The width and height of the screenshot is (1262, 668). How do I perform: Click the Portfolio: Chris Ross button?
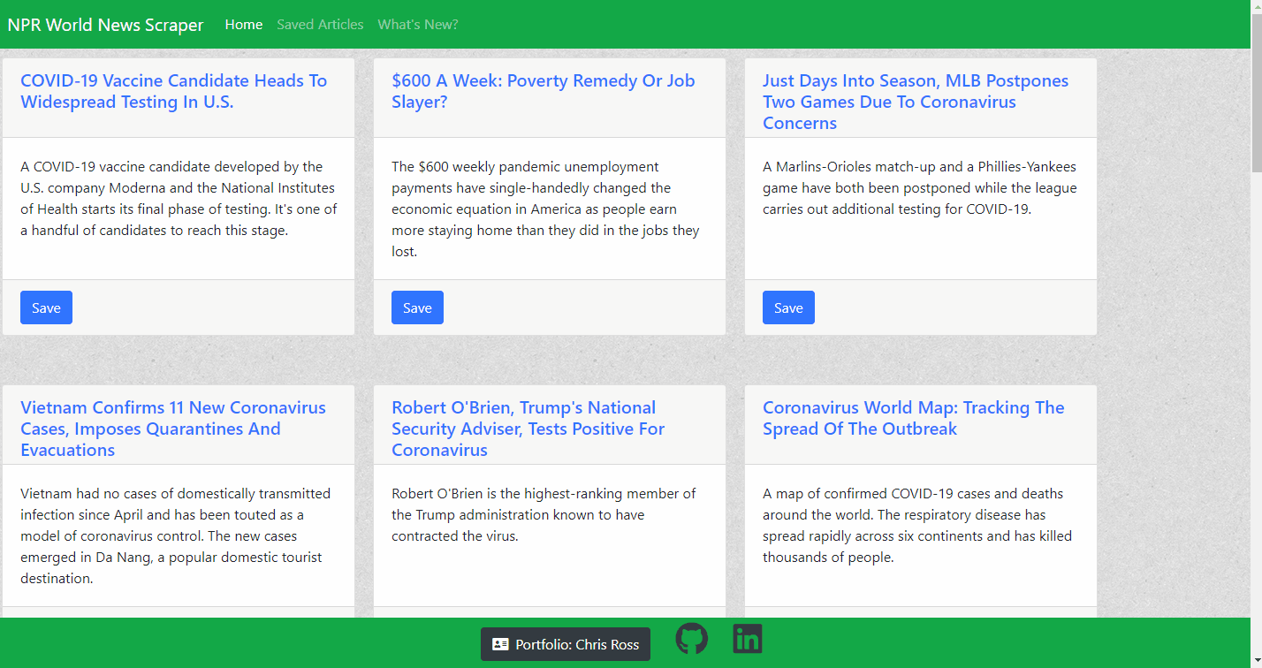click(x=566, y=644)
